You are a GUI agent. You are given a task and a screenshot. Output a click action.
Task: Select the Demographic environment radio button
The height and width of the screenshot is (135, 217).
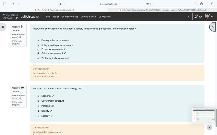pos(35,40)
